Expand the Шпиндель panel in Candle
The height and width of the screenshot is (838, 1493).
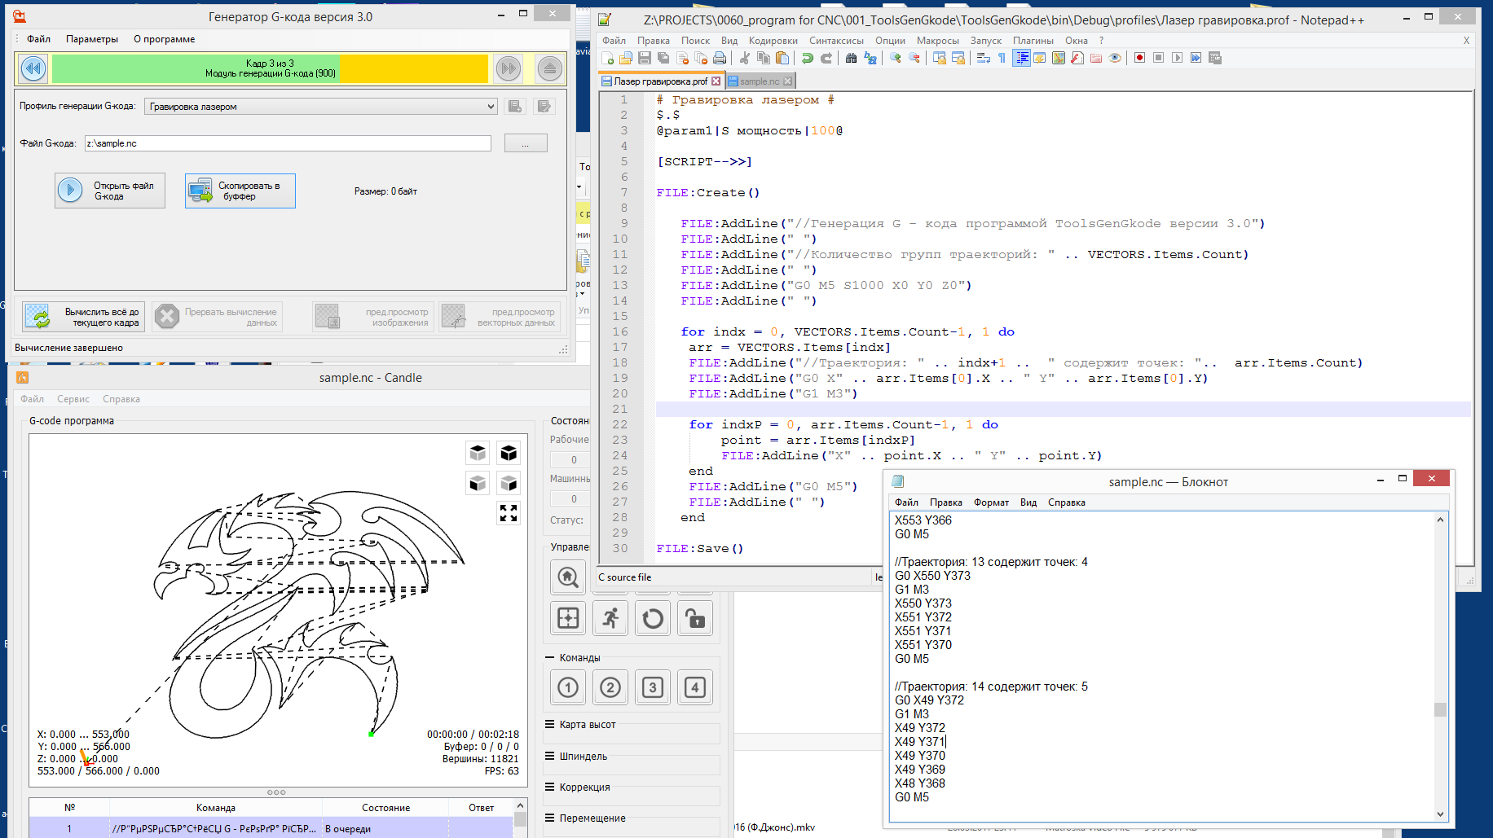[x=583, y=757]
